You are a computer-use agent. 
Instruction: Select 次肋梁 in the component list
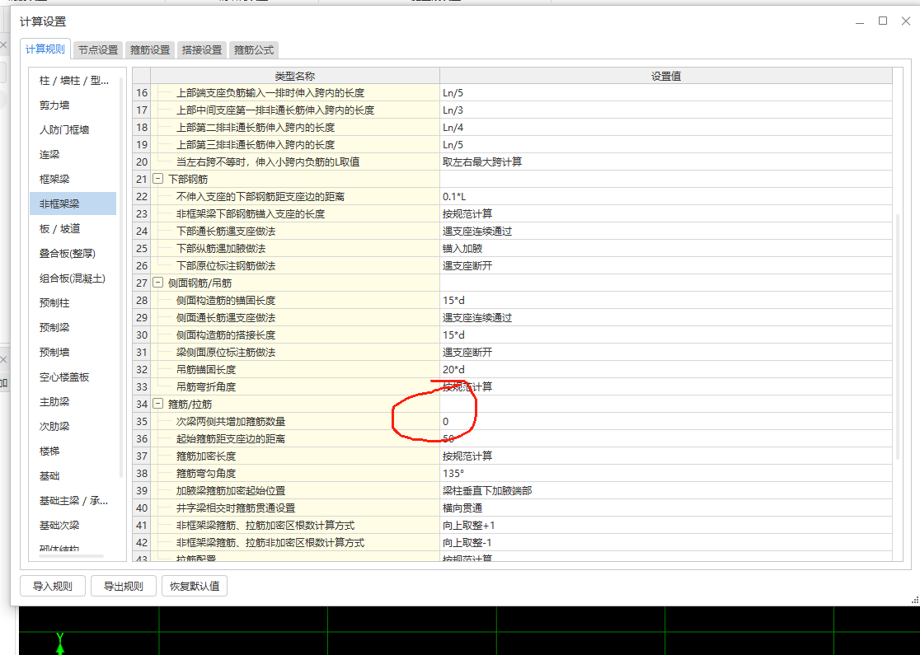point(73,426)
